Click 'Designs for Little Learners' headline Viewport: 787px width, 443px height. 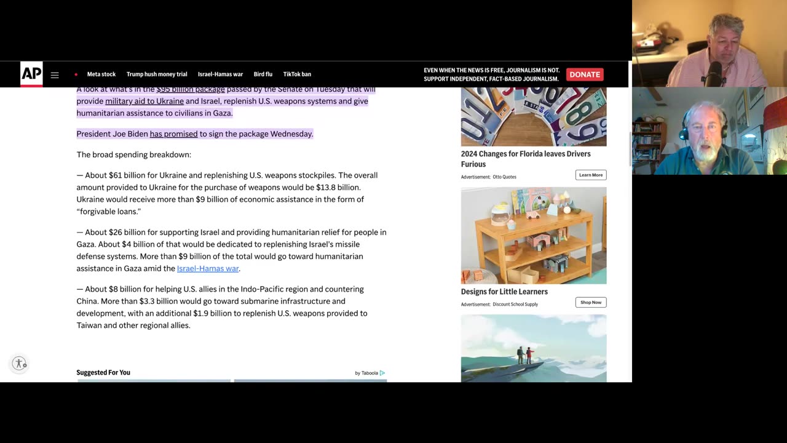[504, 292]
